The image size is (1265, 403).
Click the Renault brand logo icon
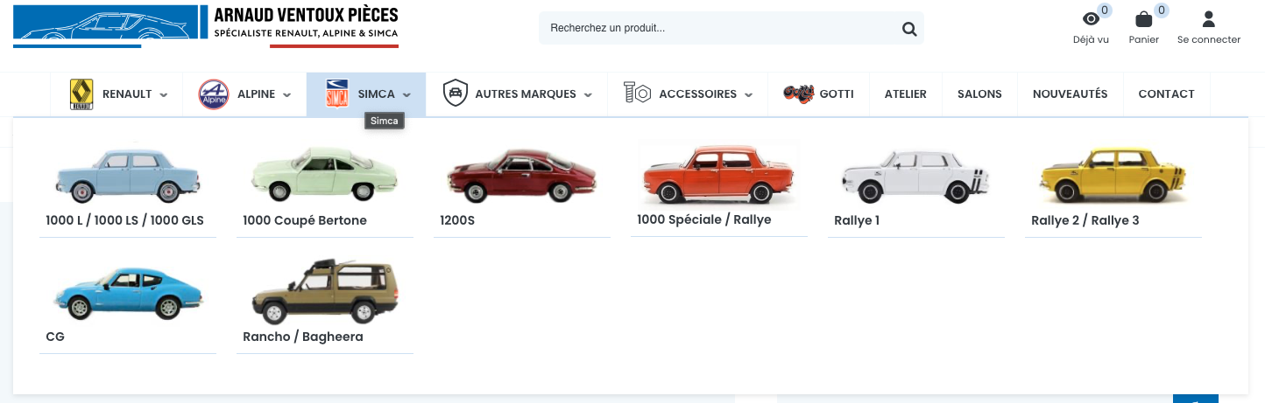tap(81, 94)
